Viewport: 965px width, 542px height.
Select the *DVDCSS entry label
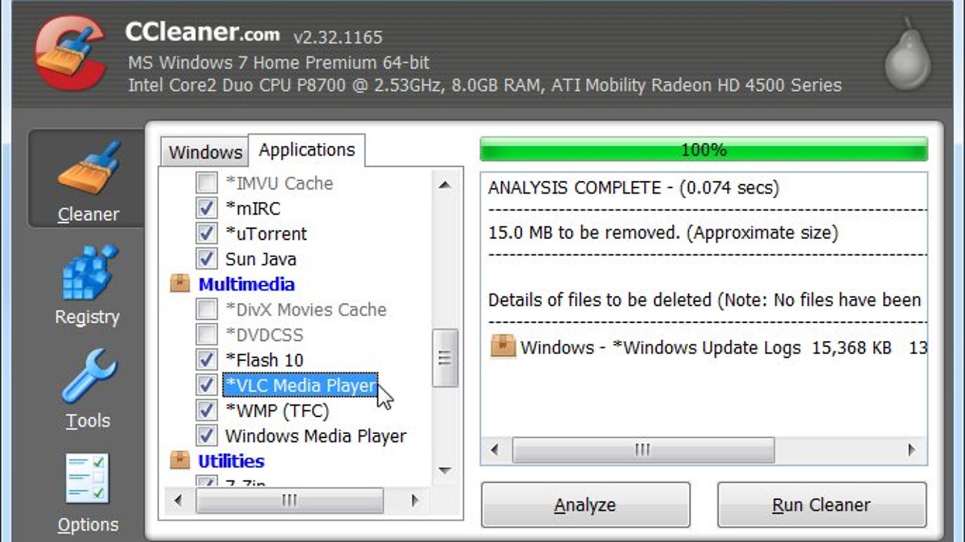tap(264, 335)
